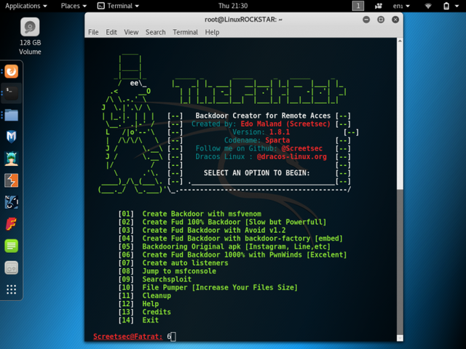This screenshot has width=466, height=349.
Task: Open the View menu
Action: 131,32
